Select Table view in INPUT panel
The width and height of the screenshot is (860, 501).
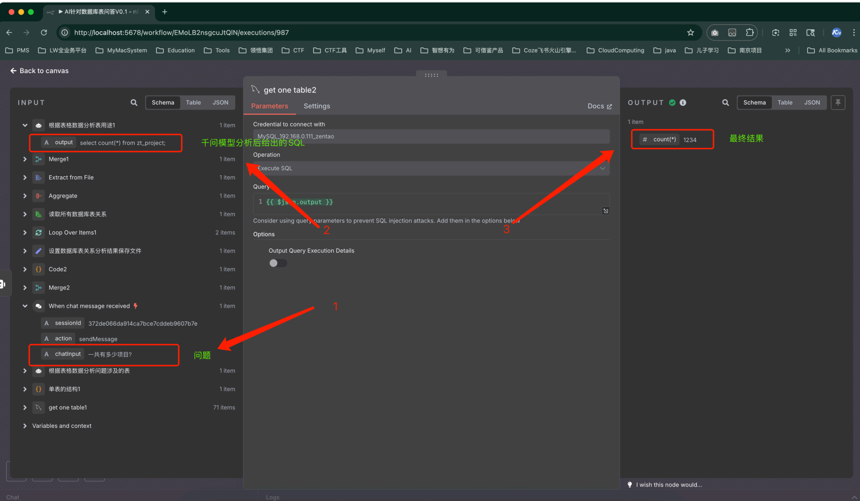tap(193, 103)
